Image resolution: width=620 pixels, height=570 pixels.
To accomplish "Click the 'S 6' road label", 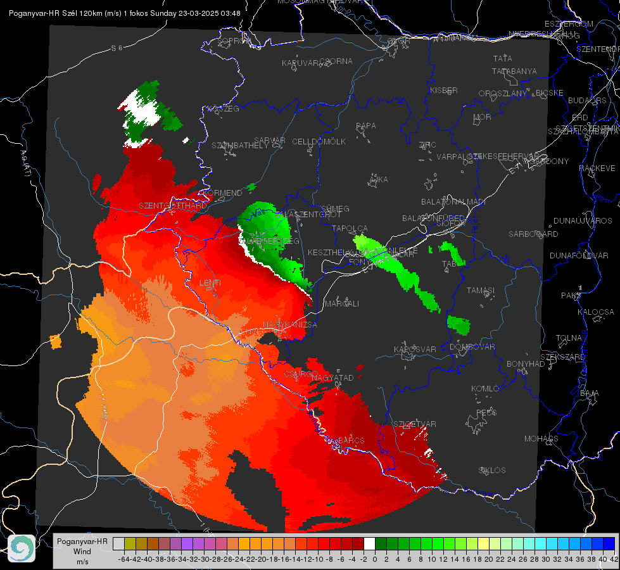I will tap(117, 48).
